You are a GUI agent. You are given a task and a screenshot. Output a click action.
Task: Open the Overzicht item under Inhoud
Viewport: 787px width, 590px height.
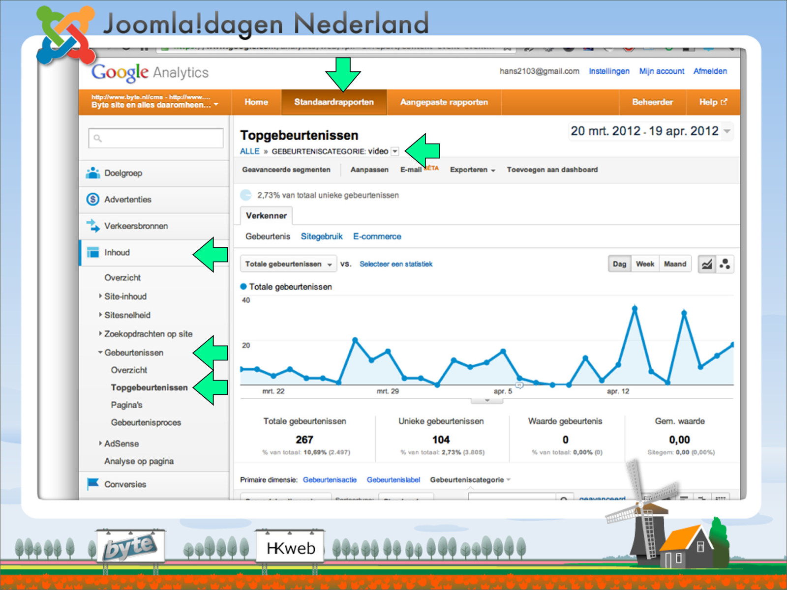[x=122, y=278]
